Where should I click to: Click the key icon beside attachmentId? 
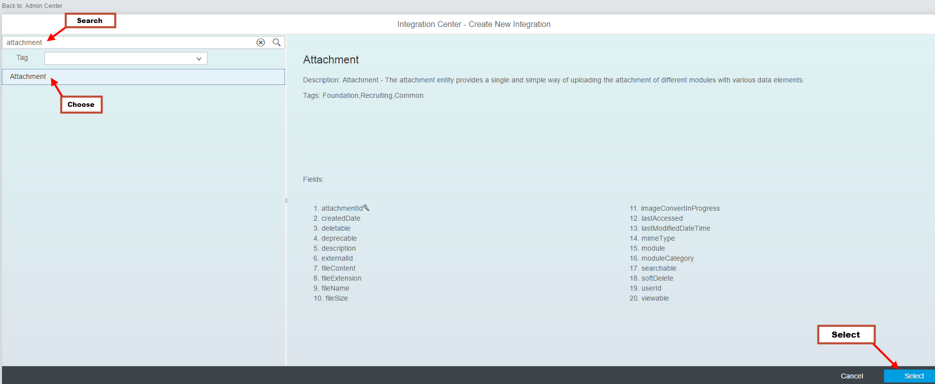pos(366,208)
